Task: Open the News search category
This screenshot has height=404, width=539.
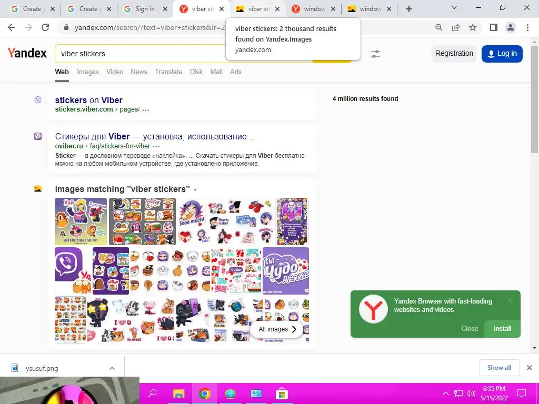Action: tap(139, 72)
